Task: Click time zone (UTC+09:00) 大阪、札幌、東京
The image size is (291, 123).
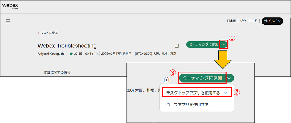Action: click(156, 54)
